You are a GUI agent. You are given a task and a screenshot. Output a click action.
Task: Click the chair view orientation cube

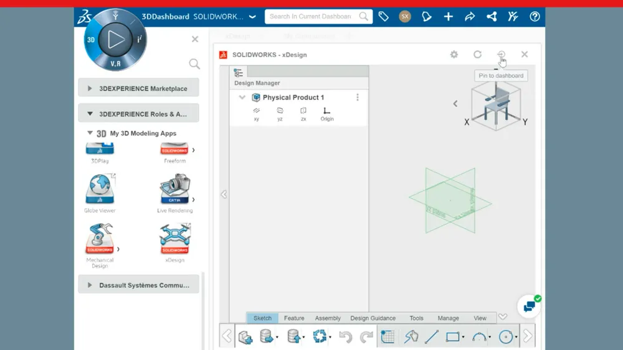tap(496, 105)
